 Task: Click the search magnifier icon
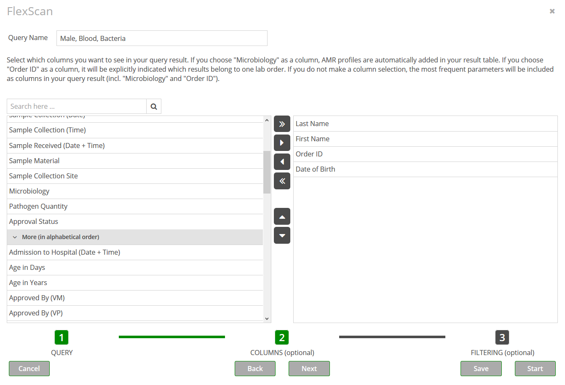(x=154, y=107)
